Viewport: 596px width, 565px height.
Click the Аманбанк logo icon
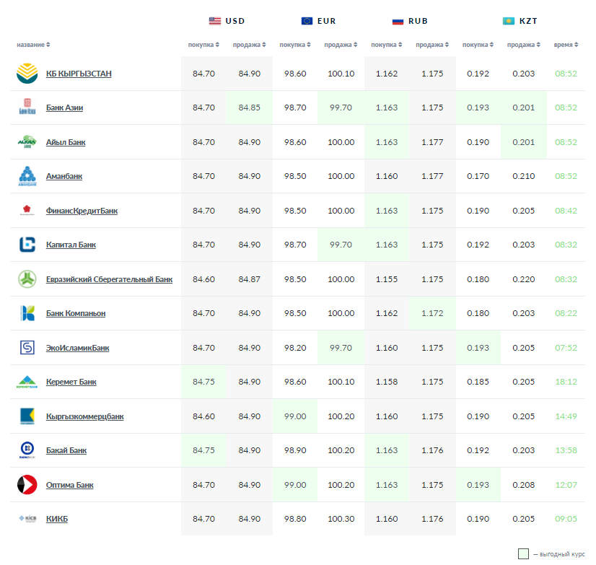(27, 176)
